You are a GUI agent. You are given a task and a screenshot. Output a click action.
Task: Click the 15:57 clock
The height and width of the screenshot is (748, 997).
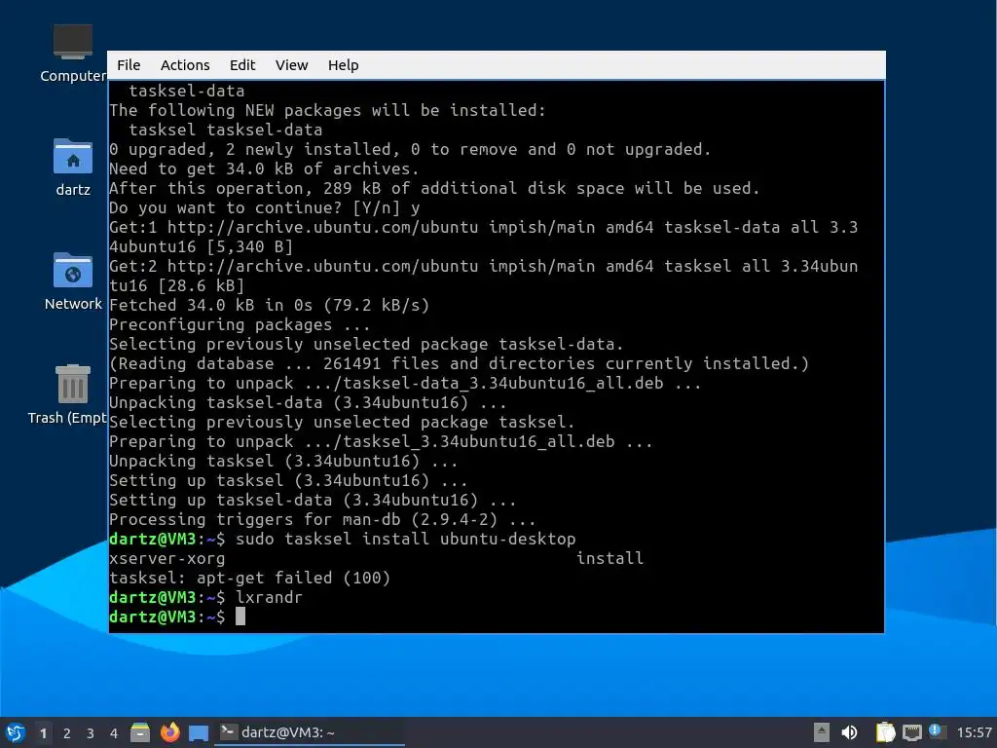974,732
